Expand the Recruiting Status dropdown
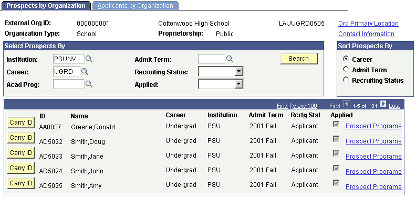The height and width of the screenshot is (200, 416). point(240,71)
